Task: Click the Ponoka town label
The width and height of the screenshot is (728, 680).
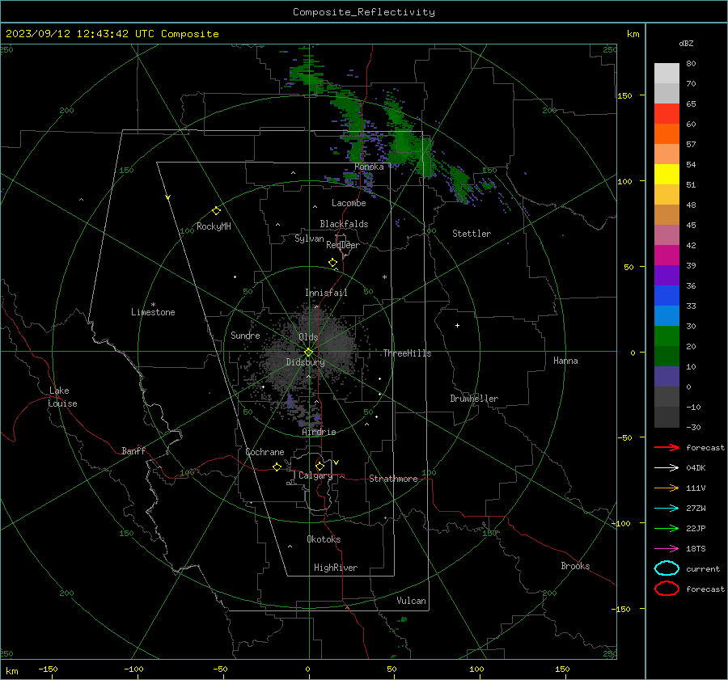Action: click(369, 167)
